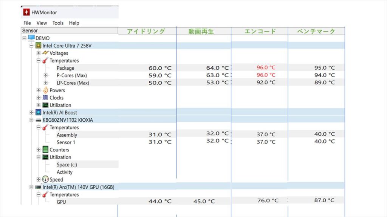Expand the Counters node
The image size is (387, 217).
39,150
